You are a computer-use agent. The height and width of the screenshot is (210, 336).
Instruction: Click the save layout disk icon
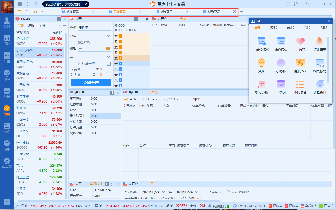(x=27, y=12)
